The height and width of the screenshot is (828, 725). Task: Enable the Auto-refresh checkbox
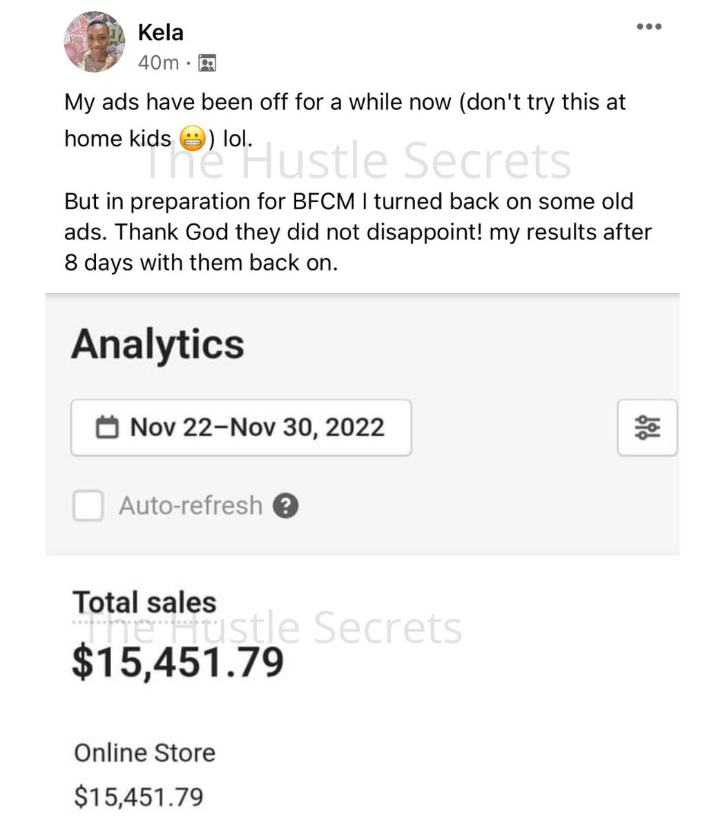[x=88, y=506]
